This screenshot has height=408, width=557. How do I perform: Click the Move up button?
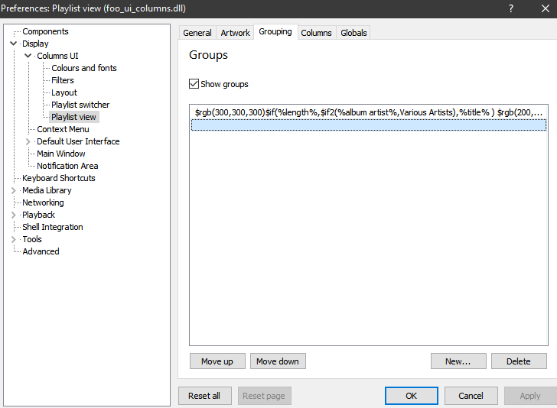(217, 361)
